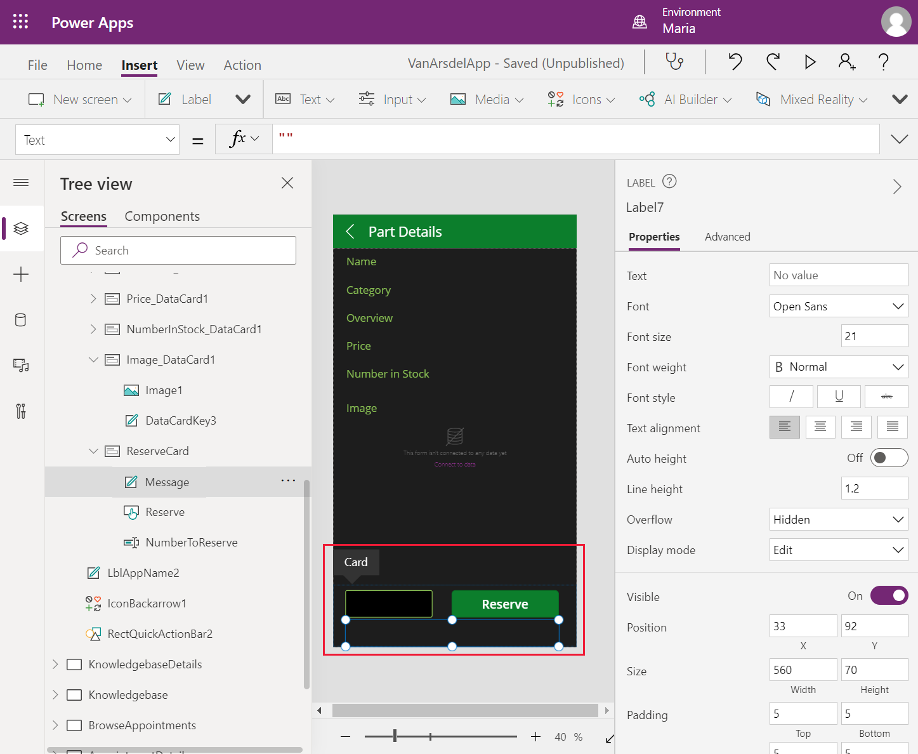This screenshot has width=918, height=754.
Task: Click the green Reserve button on canvas
Action: 504,604
